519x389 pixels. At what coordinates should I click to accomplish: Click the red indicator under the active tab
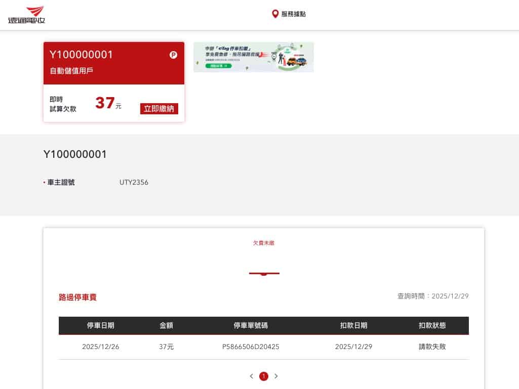tap(263, 273)
